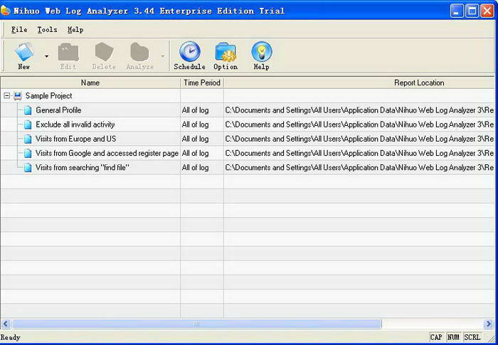
Task: Open the Tools menu
Action: point(47,30)
